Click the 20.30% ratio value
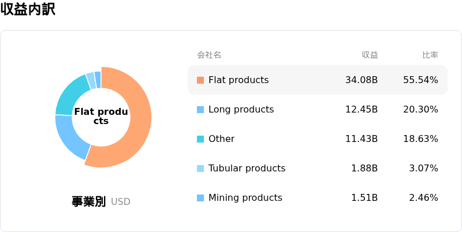 point(420,110)
